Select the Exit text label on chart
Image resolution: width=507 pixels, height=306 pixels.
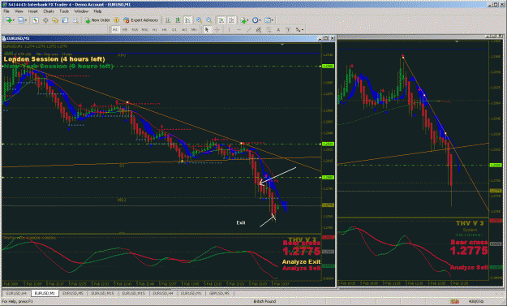click(241, 222)
